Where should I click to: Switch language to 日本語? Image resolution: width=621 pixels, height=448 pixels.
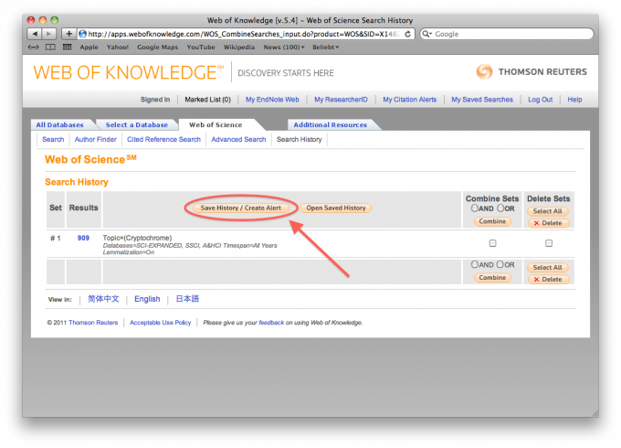pyautogui.click(x=187, y=299)
